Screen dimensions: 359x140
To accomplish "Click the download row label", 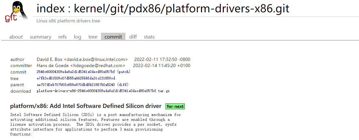I will 21,91.
